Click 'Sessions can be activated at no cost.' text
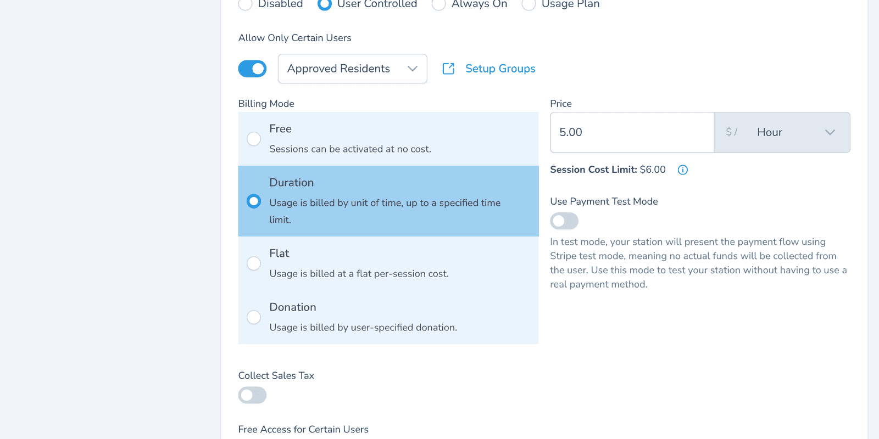879x439 pixels. tap(350, 149)
